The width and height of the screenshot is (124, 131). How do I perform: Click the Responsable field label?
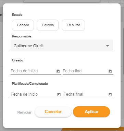click(22, 36)
